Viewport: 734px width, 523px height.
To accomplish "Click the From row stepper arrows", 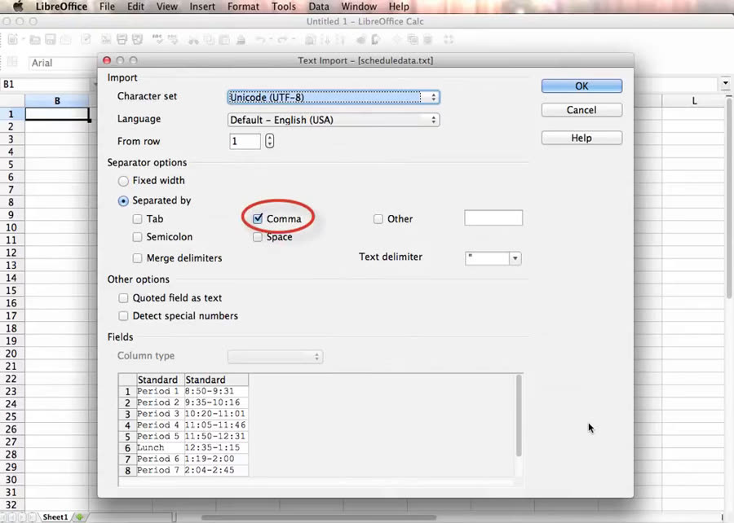I will pos(269,141).
